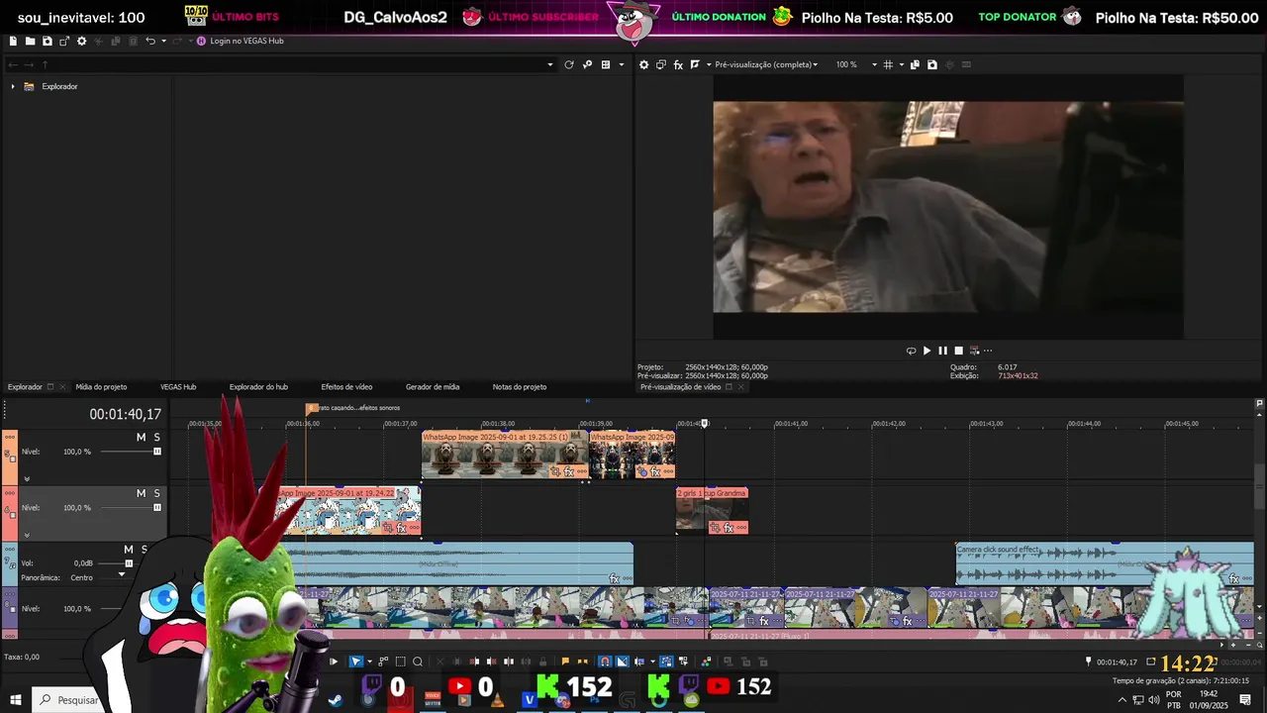
Task: Pause the video preview
Action: pos(942,351)
